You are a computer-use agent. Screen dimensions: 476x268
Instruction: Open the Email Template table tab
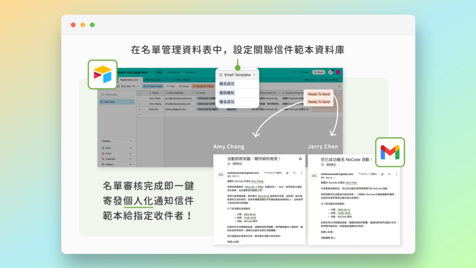pyautogui.click(x=153, y=80)
